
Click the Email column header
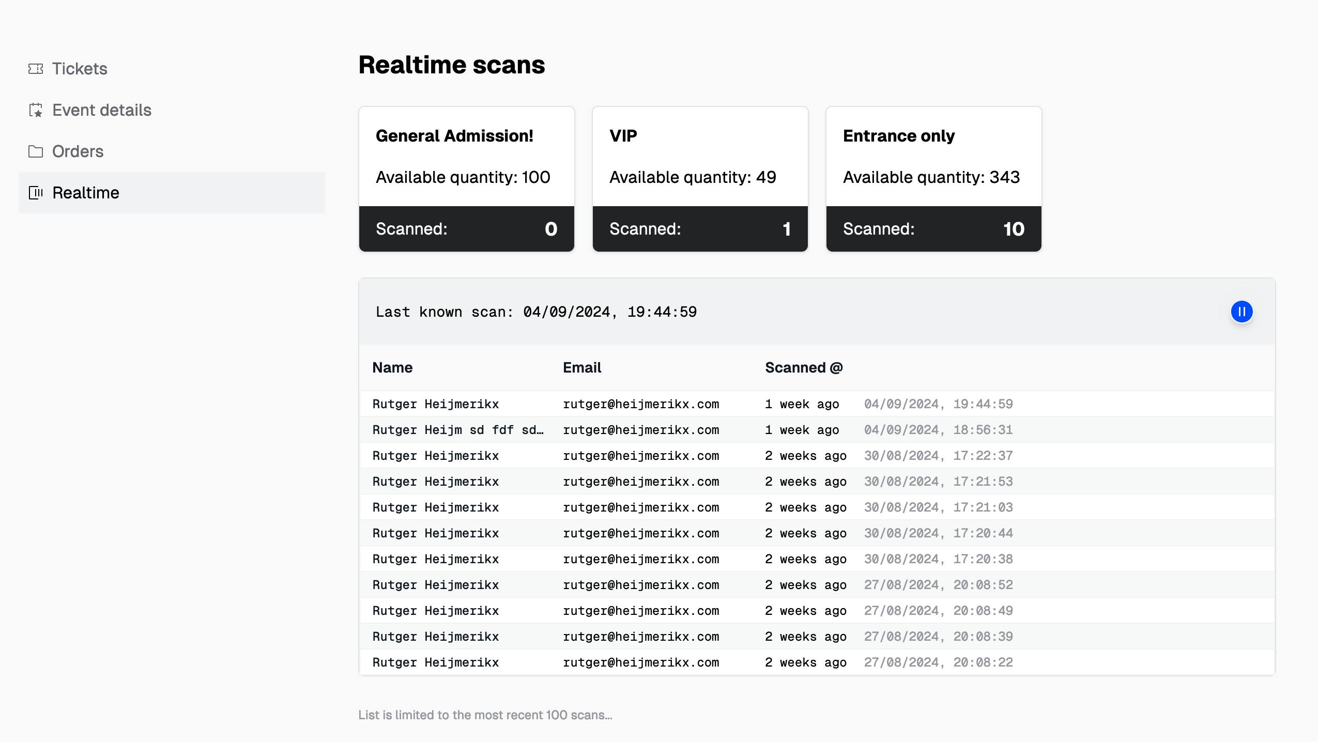point(582,367)
